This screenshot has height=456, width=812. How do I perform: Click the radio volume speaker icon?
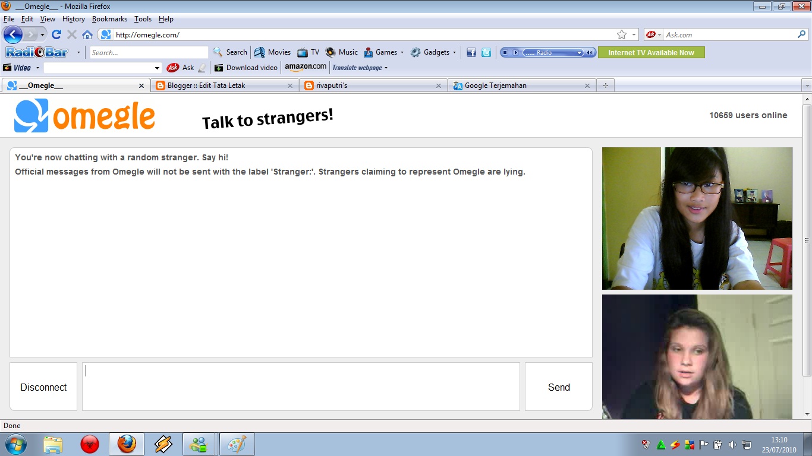[590, 52]
